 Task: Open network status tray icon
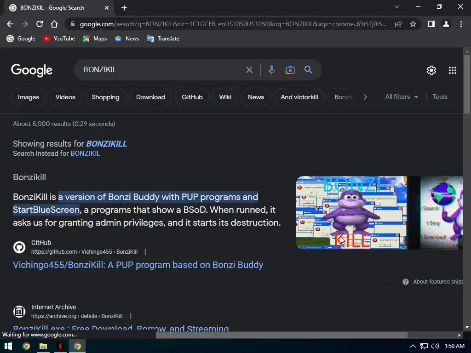pyautogui.click(x=424, y=346)
